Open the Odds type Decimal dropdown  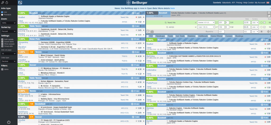[x=9, y=61]
